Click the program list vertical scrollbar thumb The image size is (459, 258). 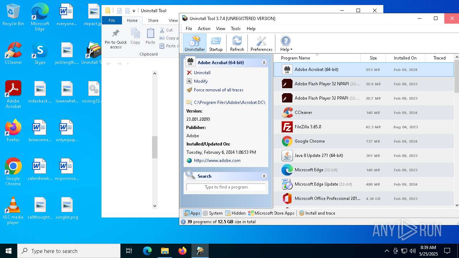pos(456,76)
